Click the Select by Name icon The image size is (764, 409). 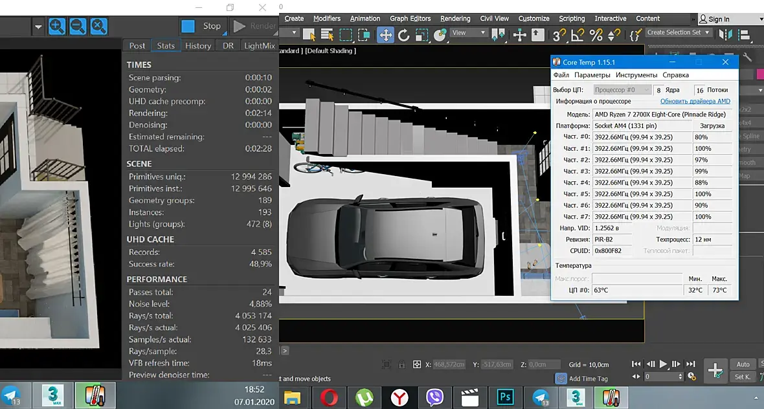tap(328, 35)
